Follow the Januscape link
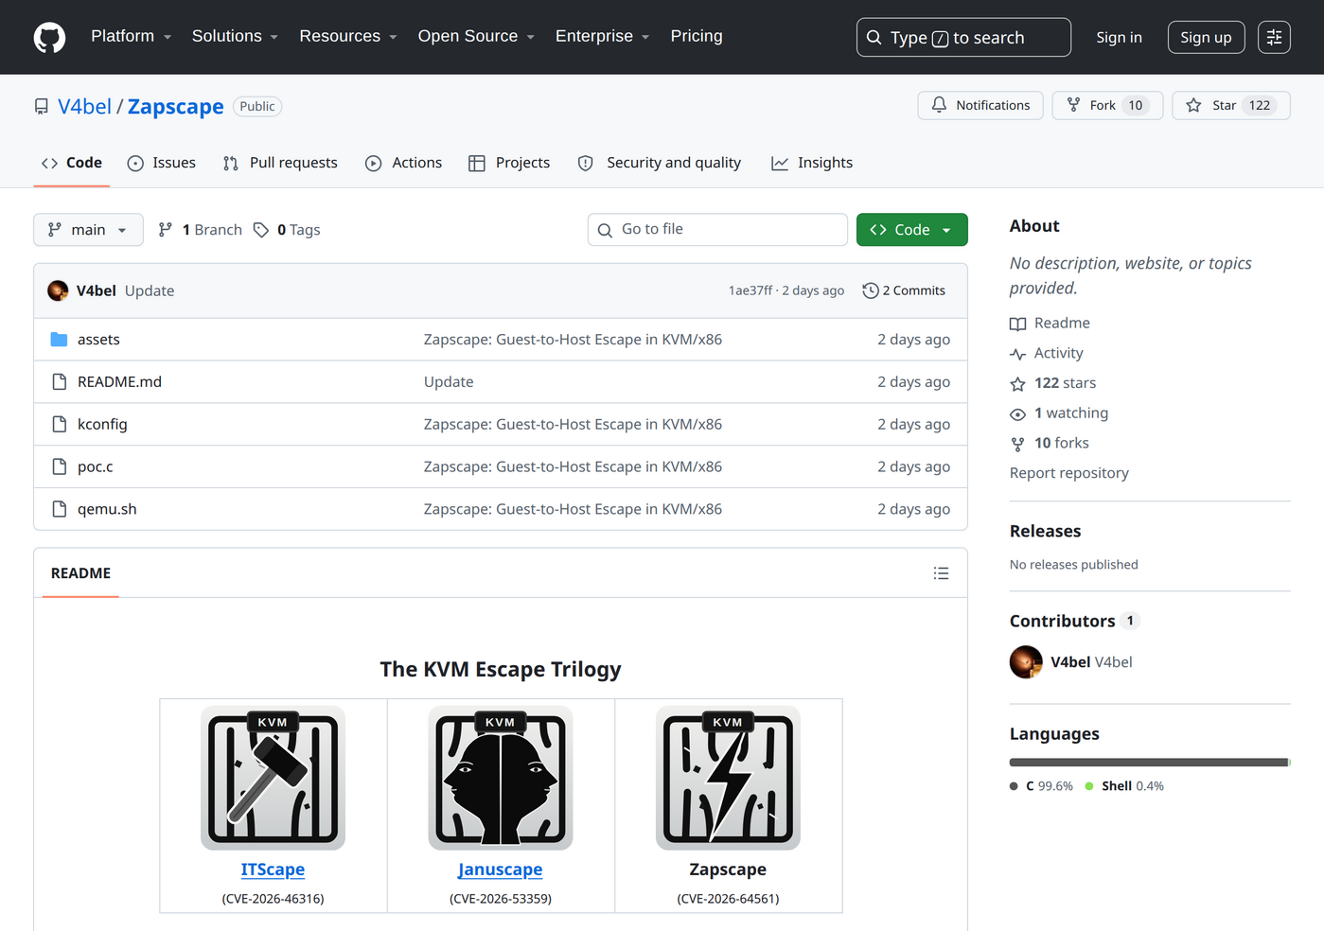This screenshot has height=931, width=1324. pyautogui.click(x=501, y=870)
